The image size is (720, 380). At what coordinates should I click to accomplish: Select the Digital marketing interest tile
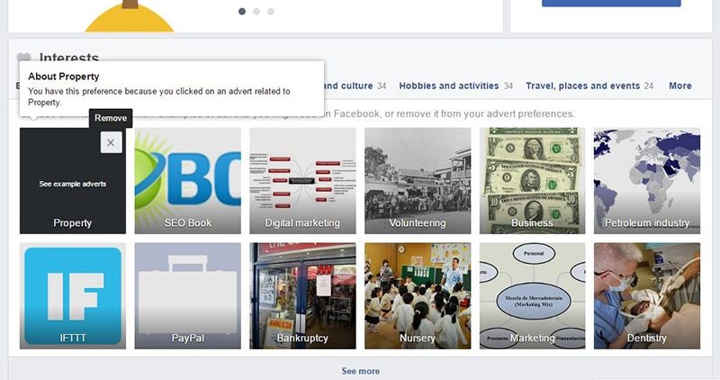(x=302, y=181)
